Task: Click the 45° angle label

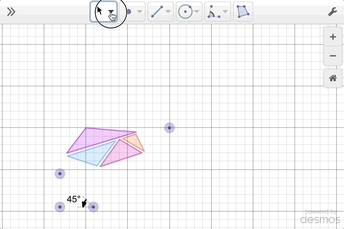Action: (x=74, y=199)
